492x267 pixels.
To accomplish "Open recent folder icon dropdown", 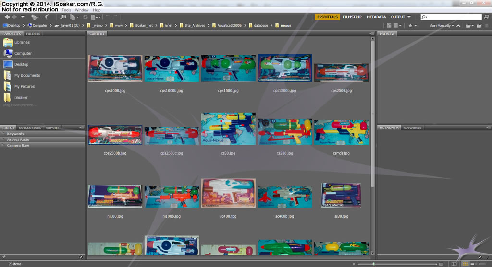I will click(x=469, y=26).
